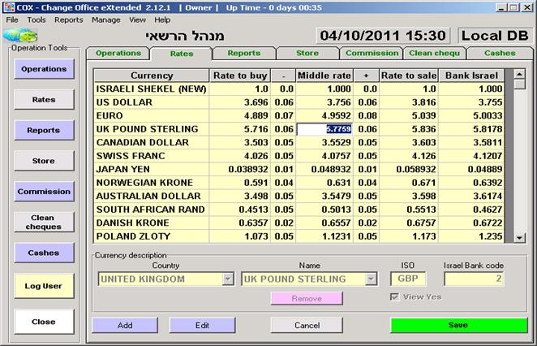Click the UK Pound middle rate field
Image resolution: width=537 pixels, height=346 pixels.
point(323,129)
